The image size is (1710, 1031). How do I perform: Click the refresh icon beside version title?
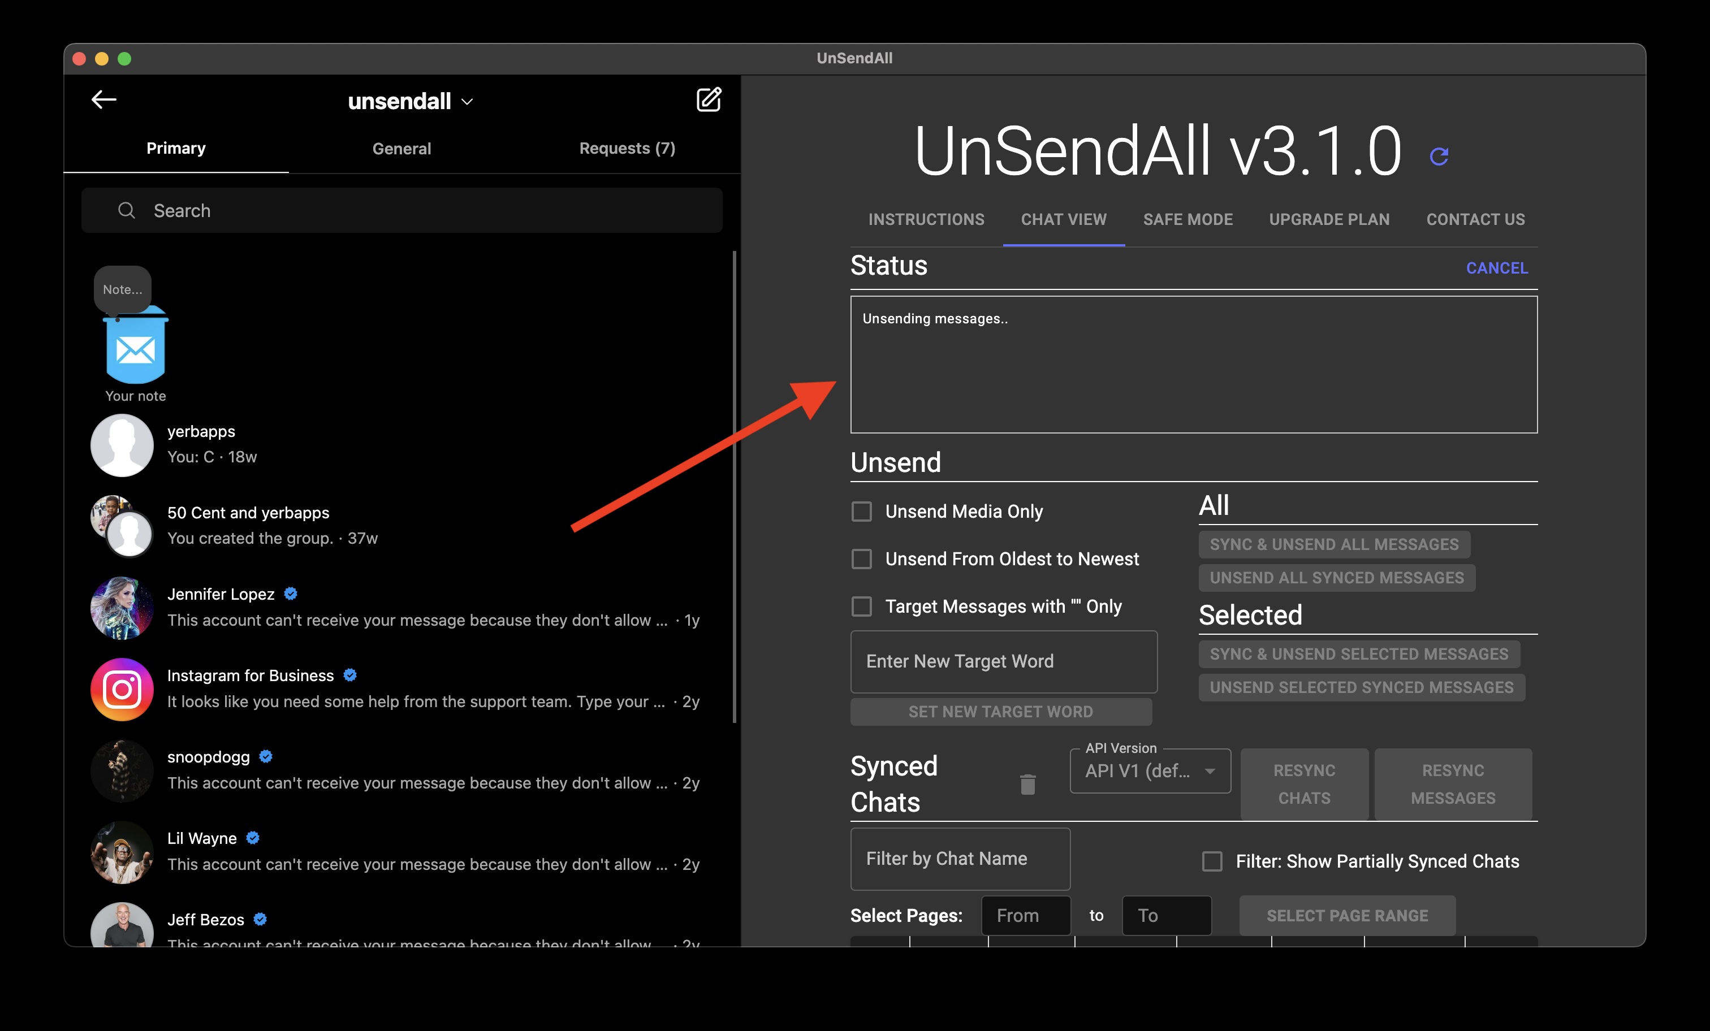click(x=1439, y=157)
